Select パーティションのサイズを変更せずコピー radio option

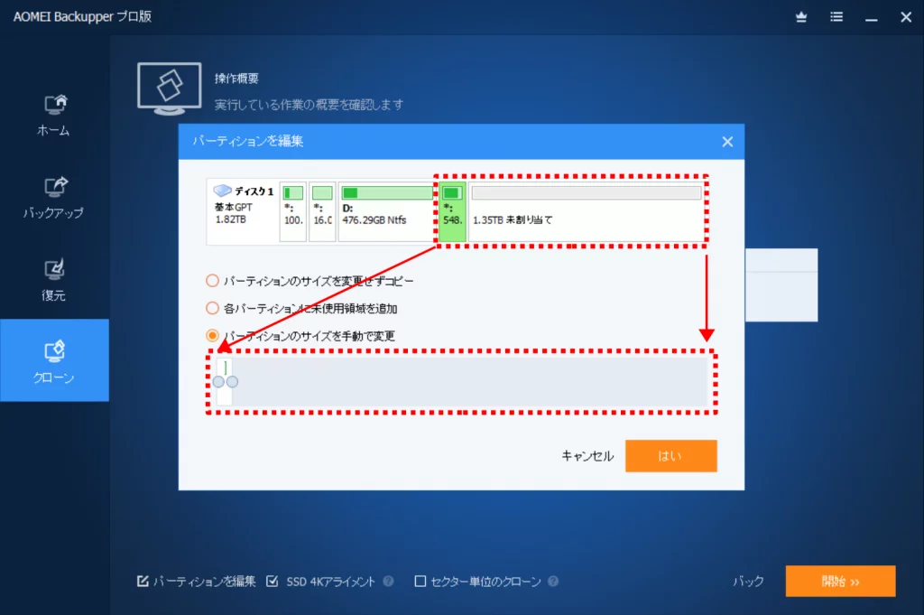[213, 281]
